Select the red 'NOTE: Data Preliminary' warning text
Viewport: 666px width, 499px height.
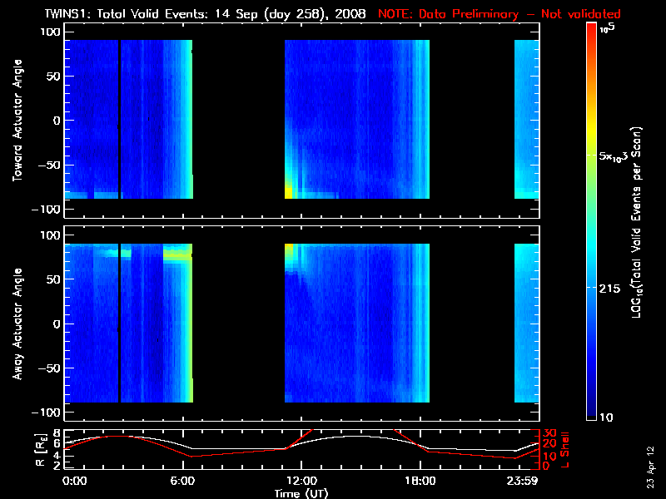[448, 14]
